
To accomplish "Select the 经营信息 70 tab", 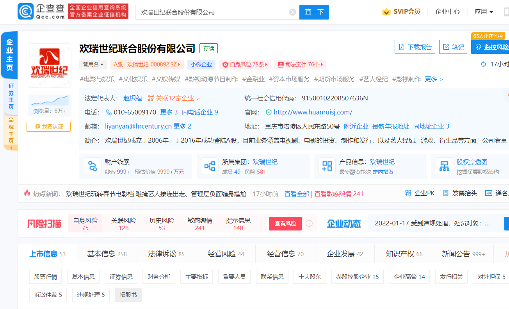I will point(285,254).
